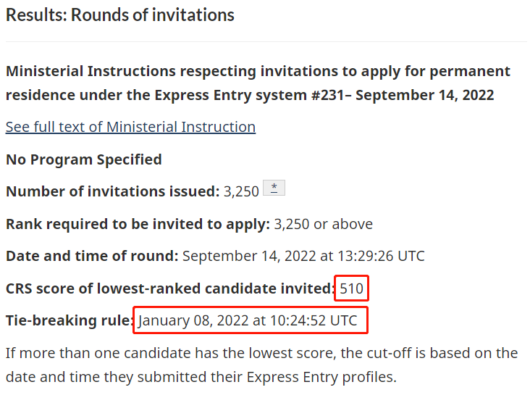Click 'Express Entry system' in the bold heading
530x403 pixels.
coord(230,95)
